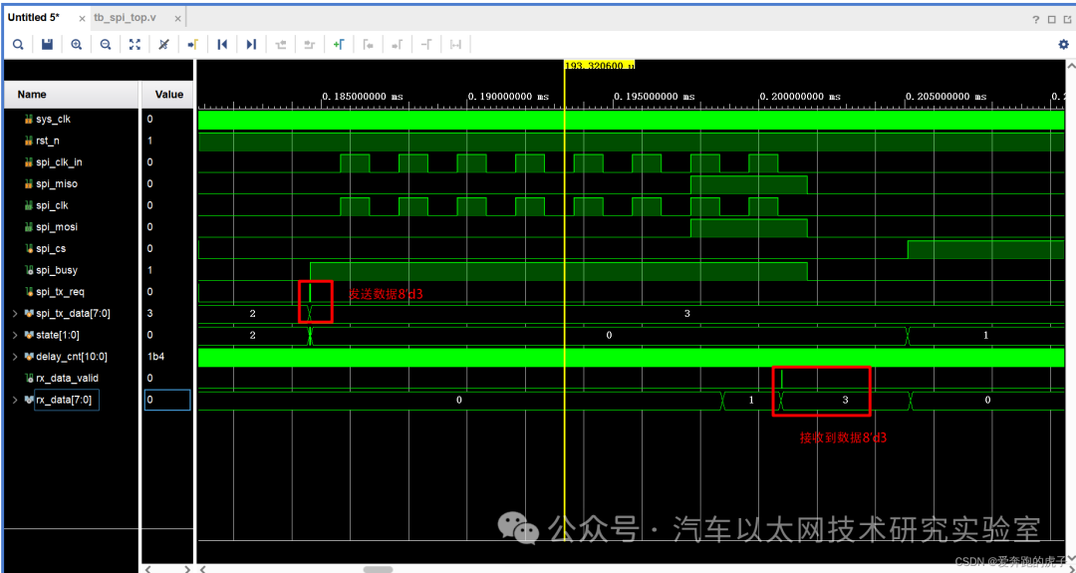The width and height of the screenshot is (1076, 573).
Task: Click the Go to Cursor icon
Action: pos(193,45)
